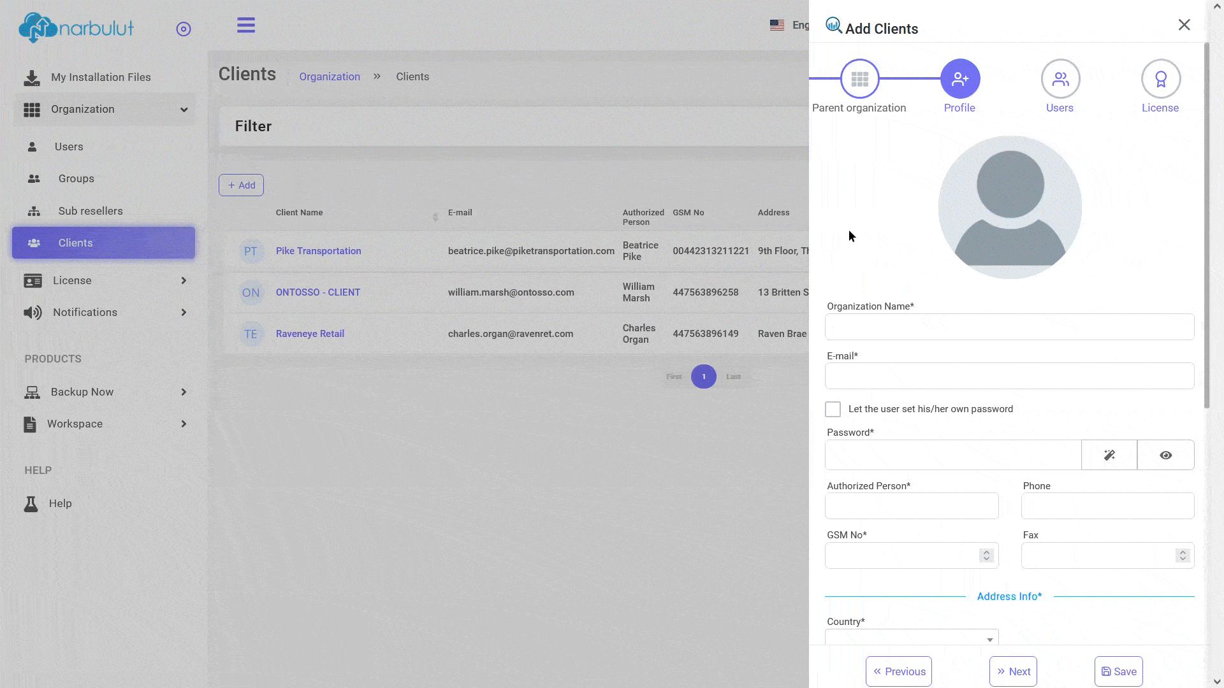
Task: Click pagination page 1 button
Action: point(704,377)
